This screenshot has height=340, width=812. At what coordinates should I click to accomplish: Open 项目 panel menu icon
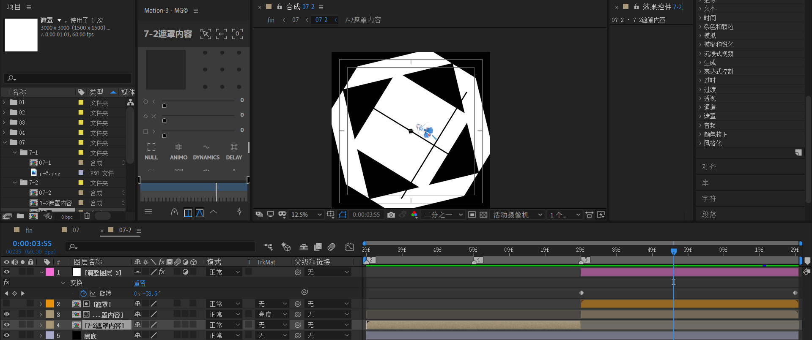point(29,7)
